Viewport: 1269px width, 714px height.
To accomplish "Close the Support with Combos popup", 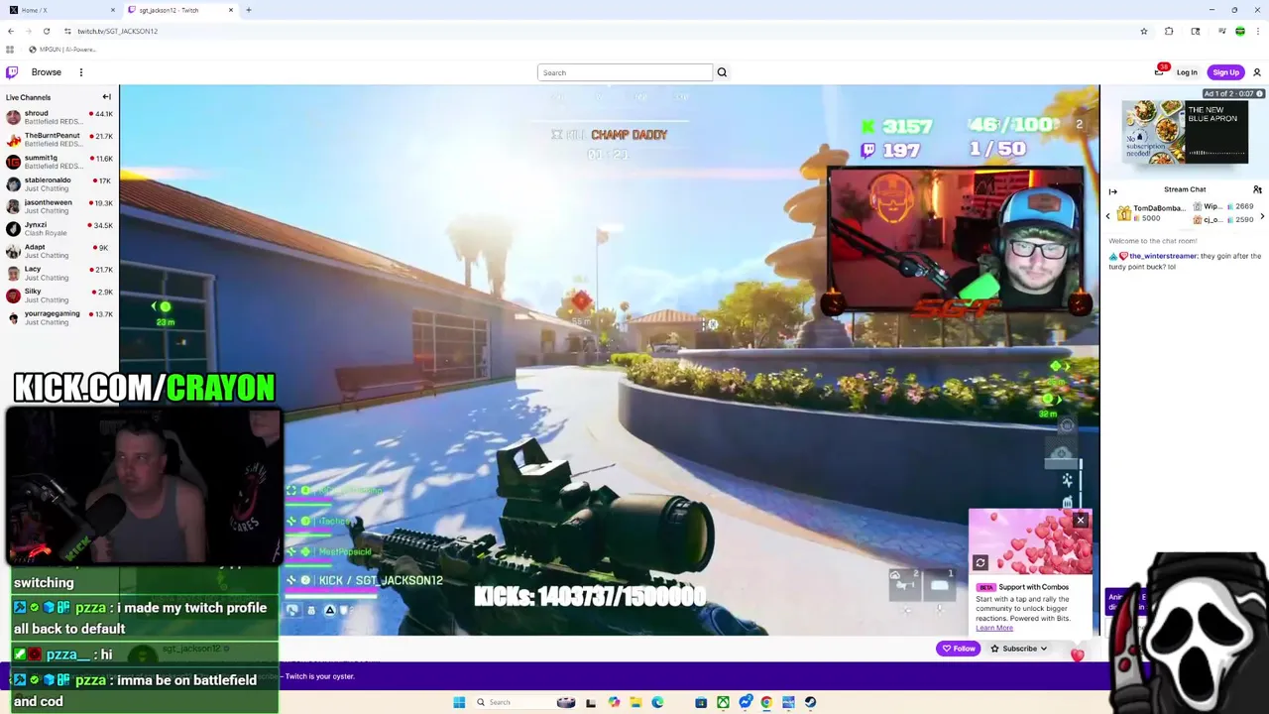I will coord(1081,520).
